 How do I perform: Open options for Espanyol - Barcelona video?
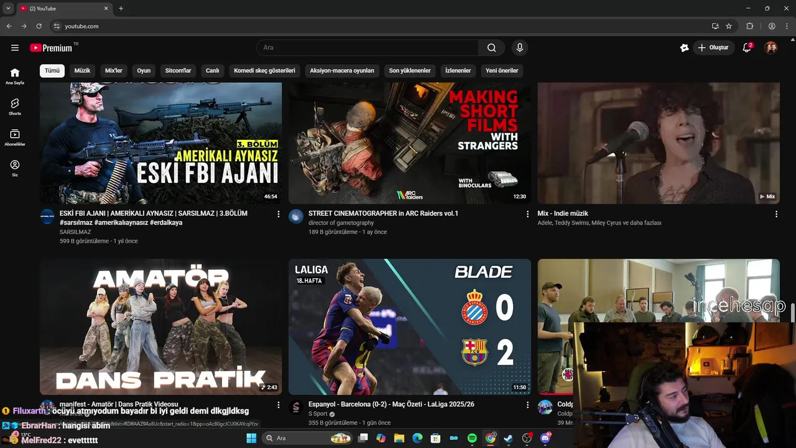tap(527, 405)
